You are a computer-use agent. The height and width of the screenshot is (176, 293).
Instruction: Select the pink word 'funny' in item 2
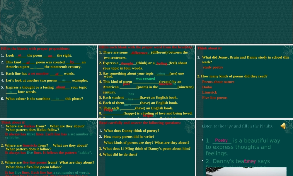point(250,161)
